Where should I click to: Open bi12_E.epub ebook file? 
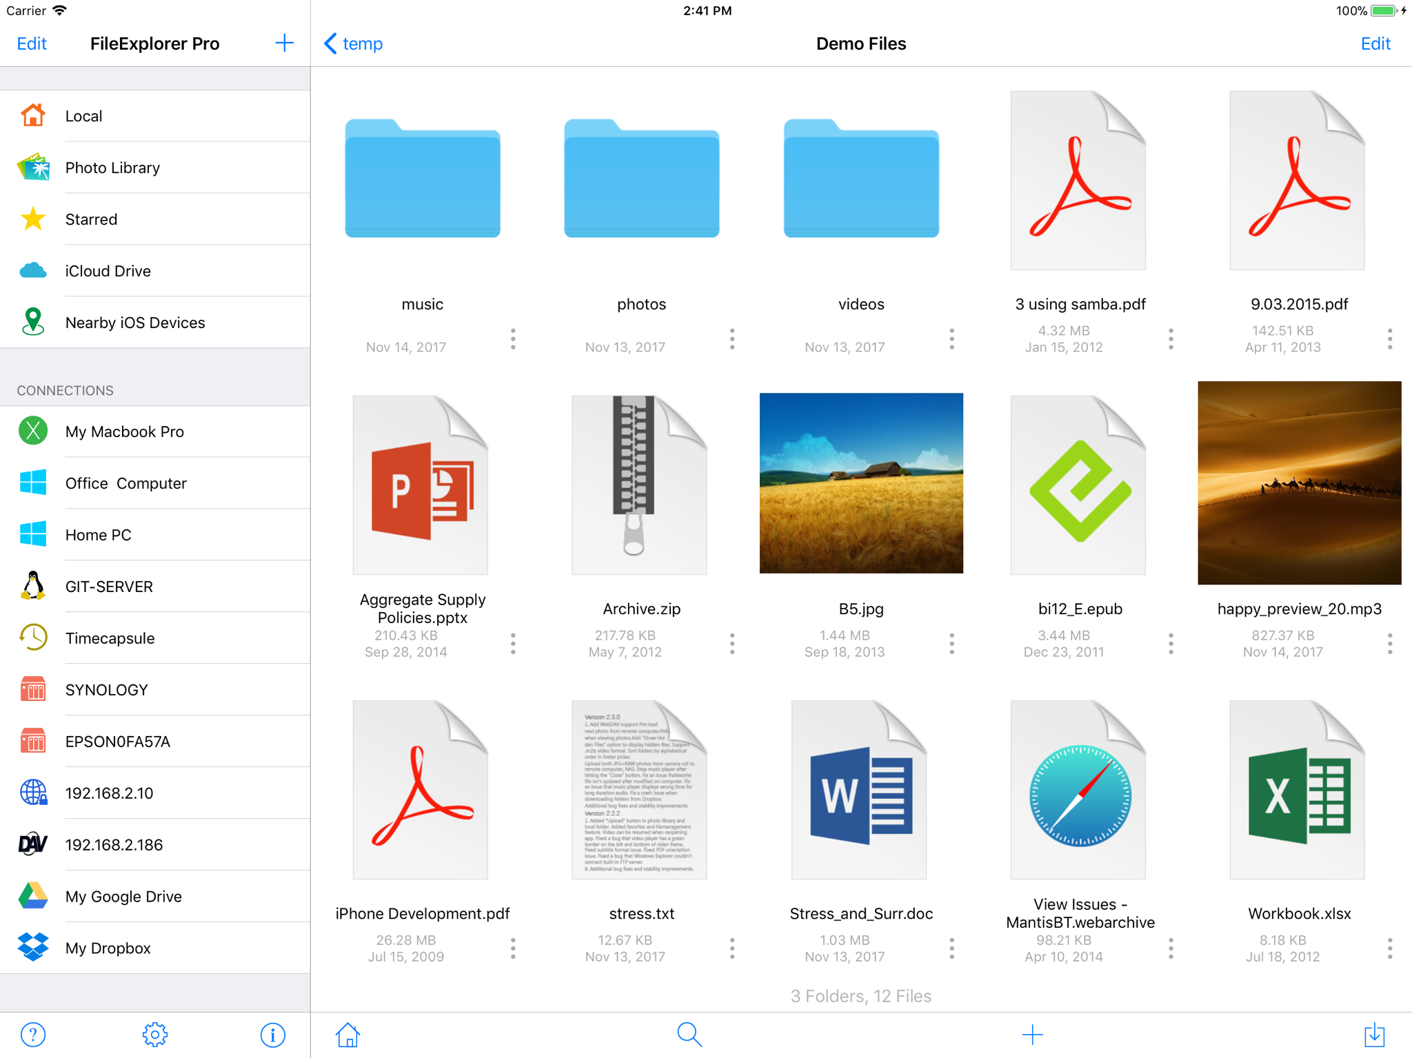(1078, 485)
